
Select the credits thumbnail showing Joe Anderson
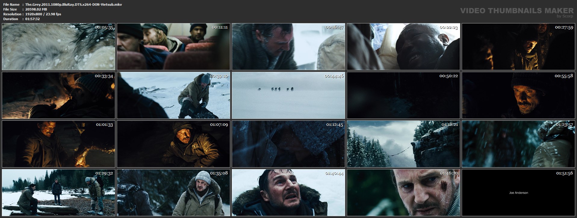click(x=518, y=192)
